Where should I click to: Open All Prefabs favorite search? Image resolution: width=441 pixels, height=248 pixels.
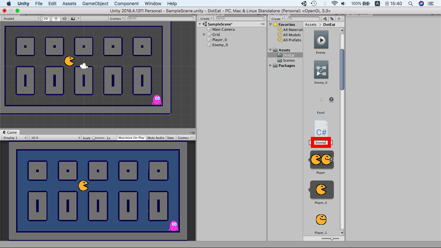(289, 40)
